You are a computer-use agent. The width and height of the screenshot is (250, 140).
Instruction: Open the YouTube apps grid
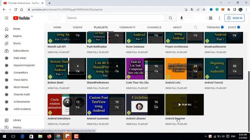(x=211, y=18)
